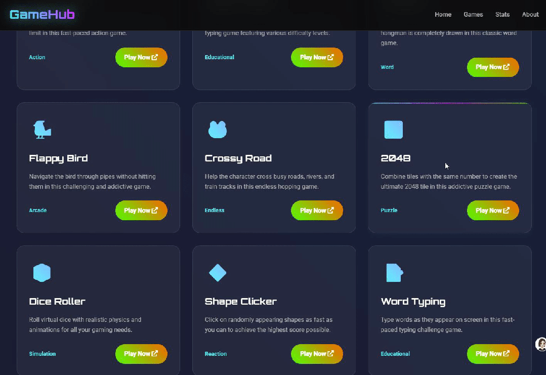Play Now beside the top Educational tag

point(317,57)
